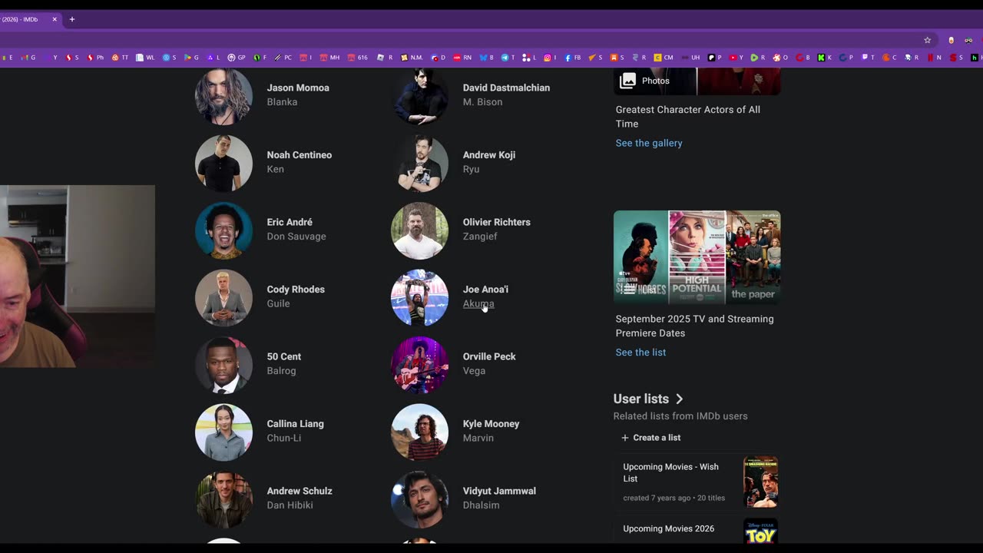This screenshot has height=553, width=983.
Task: Open the Twitch bookmark
Action: [x=868, y=58]
